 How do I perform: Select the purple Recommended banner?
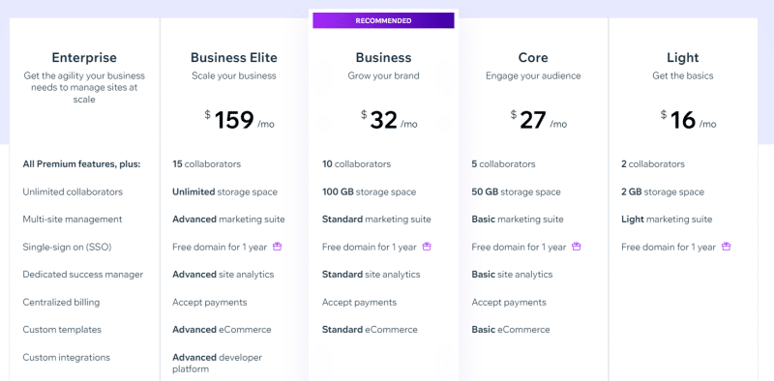click(x=383, y=20)
